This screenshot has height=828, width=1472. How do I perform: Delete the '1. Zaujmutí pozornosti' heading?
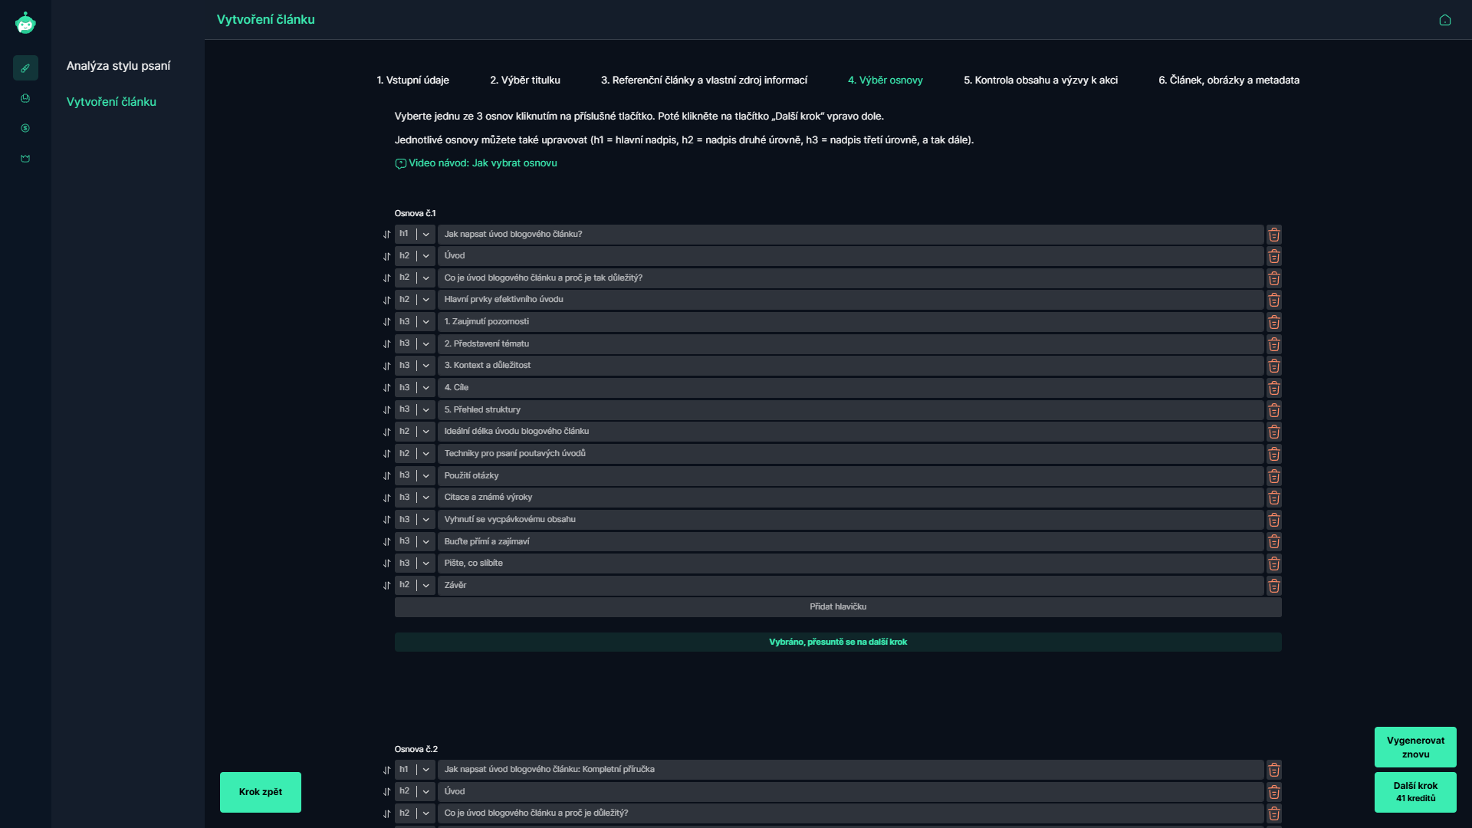[x=1273, y=322]
